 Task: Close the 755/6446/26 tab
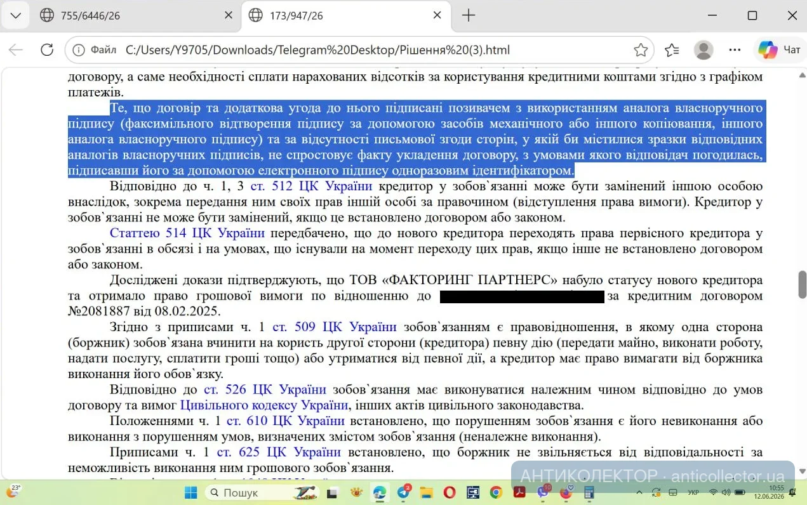pyautogui.click(x=229, y=15)
